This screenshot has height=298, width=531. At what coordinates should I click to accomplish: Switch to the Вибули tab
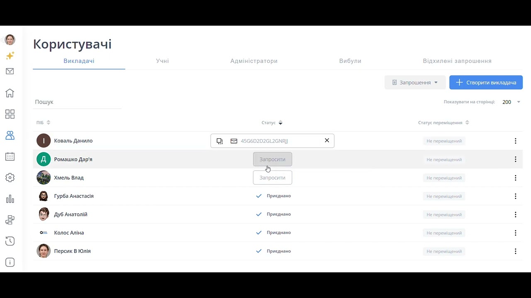350,61
